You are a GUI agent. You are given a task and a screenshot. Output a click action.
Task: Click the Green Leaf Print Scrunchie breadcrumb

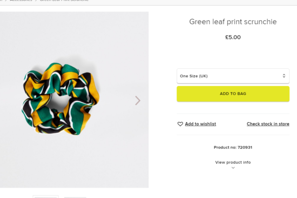tap(64, 1)
